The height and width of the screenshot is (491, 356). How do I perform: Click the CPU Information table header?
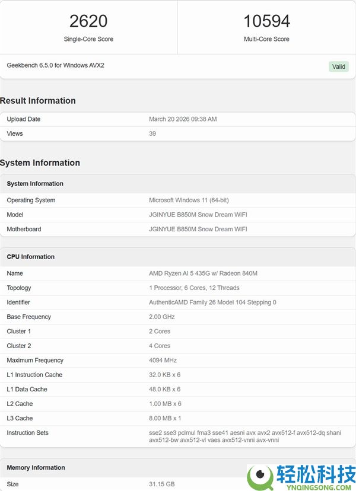[x=177, y=257]
